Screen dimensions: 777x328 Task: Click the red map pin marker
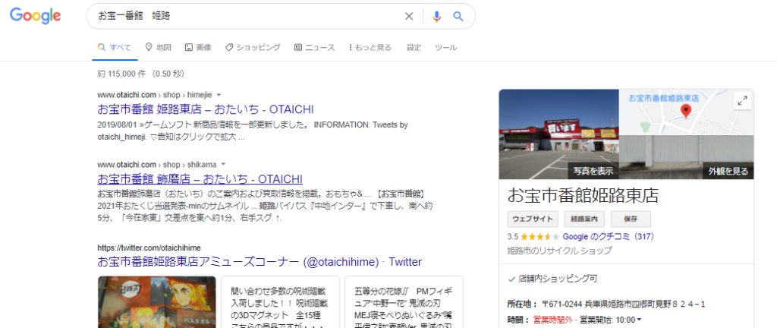(686, 112)
